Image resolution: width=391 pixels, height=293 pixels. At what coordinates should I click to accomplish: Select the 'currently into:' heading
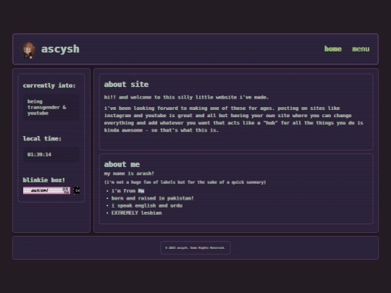click(x=49, y=85)
